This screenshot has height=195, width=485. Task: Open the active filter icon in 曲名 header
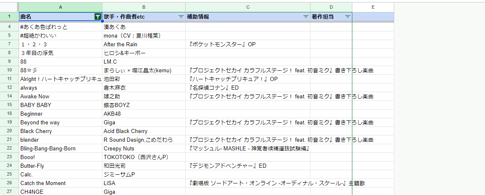[x=98, y=17]
